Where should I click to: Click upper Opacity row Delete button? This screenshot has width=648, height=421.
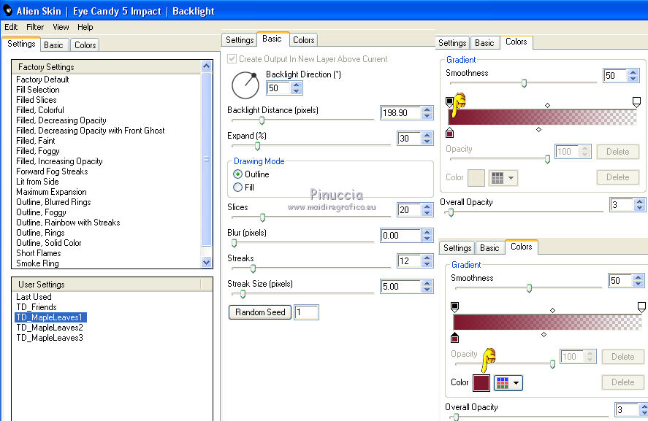coord(618,152)
